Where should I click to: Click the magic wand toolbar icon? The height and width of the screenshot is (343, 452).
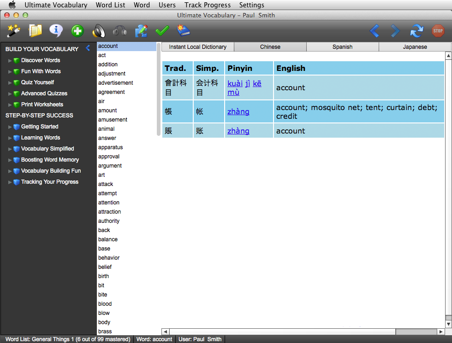[14, 31]
